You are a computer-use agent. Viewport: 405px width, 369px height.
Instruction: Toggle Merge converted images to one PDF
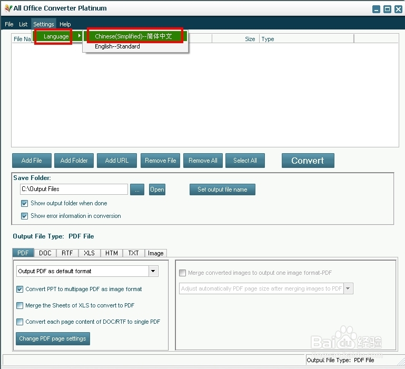pos(182,273)
